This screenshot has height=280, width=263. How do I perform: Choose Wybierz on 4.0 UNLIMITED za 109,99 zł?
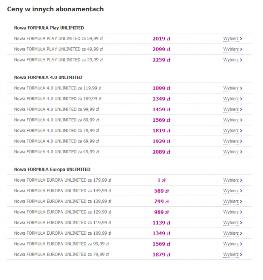(233, 99)
